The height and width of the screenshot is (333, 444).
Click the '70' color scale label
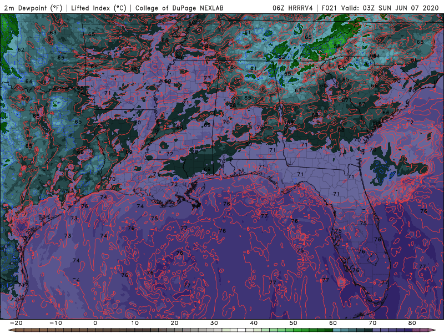(x=372, y=323)
